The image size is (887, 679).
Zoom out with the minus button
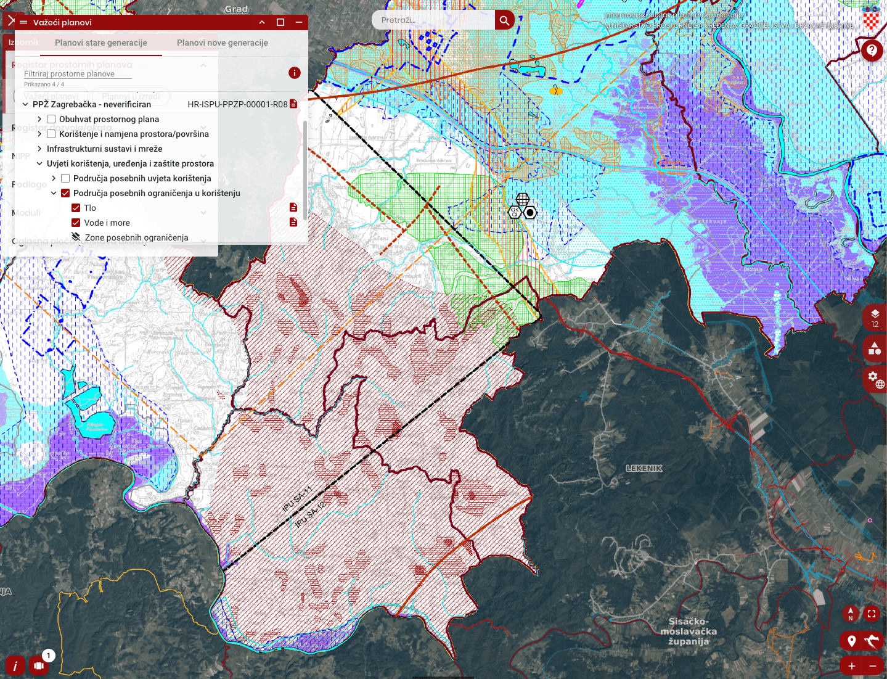click(873, 666)
